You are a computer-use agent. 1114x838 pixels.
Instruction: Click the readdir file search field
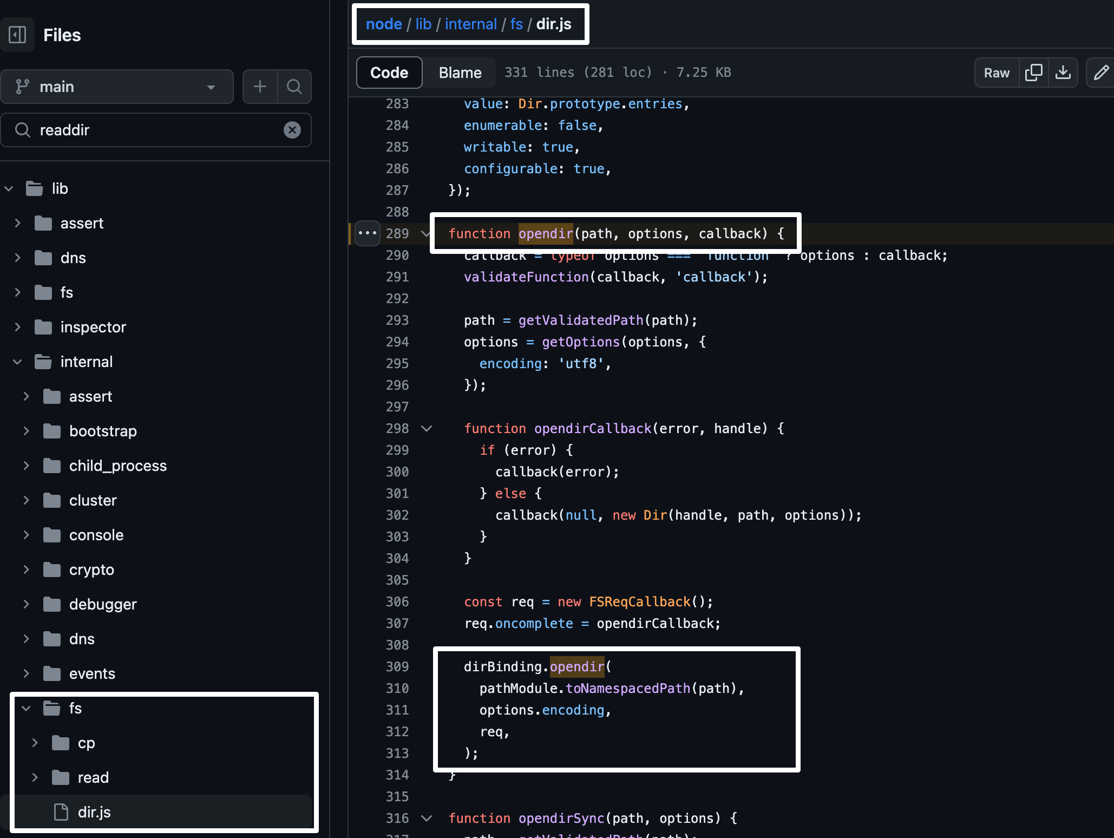tap(157, 130)
